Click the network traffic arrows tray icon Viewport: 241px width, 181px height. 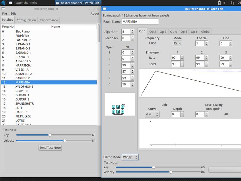pyautogui.click(x=232, y=3)
